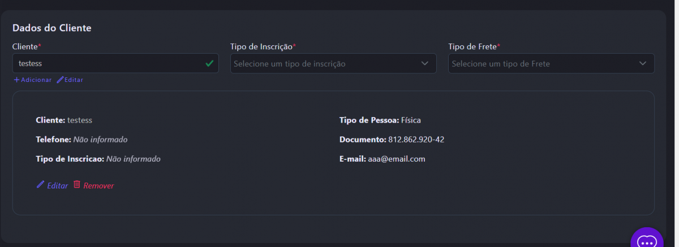Click the plus icon beside Adicionar
The height and width of the screenshot is (247, 679).
click(16, 80)
